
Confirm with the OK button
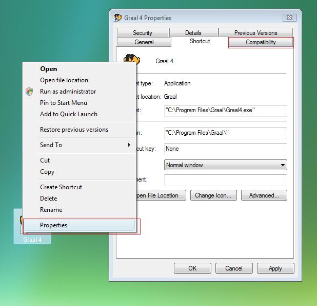(192, 268)
